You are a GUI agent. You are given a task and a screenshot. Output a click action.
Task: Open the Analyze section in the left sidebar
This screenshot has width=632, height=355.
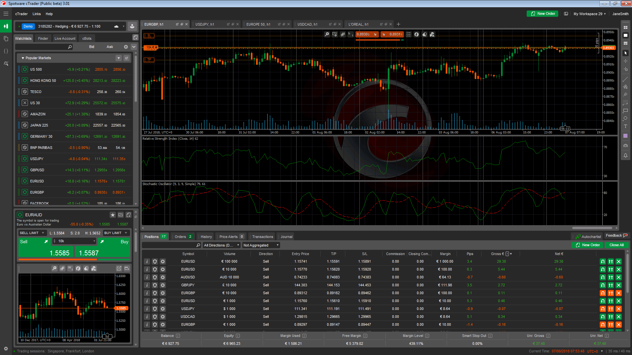pyautogui.click(x=6, y=63)
